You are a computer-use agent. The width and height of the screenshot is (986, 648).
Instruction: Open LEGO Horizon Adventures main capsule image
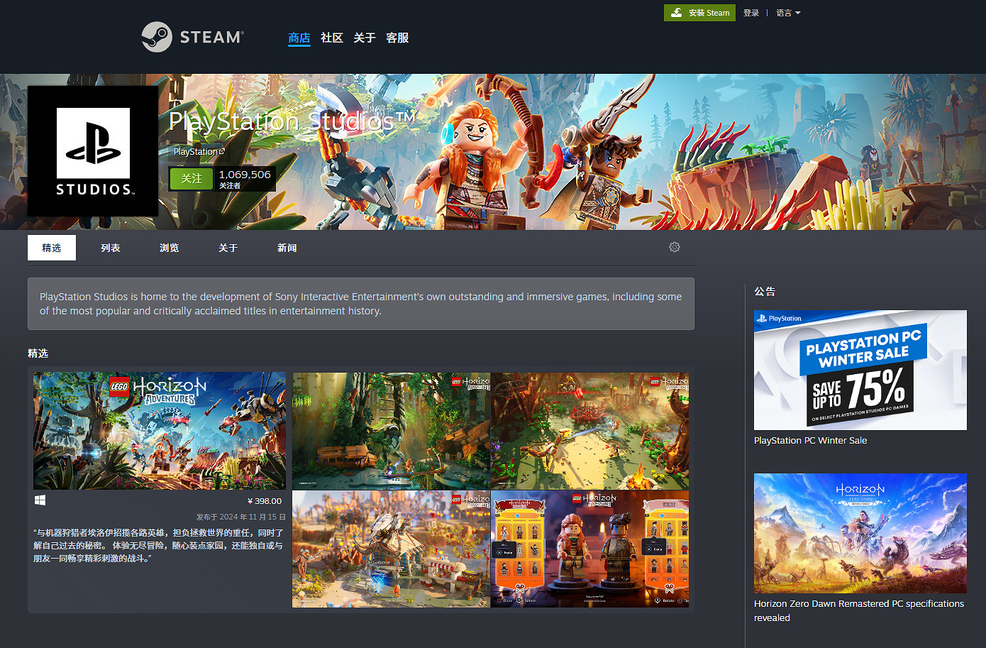(160, 431)
